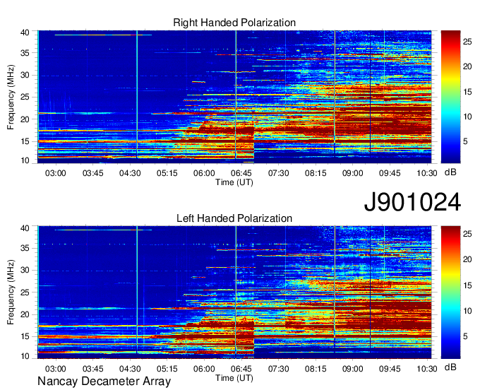Click the 06:00 time tick on top plot
Viewport: 480px width, 390px height.
coord(204,173)
